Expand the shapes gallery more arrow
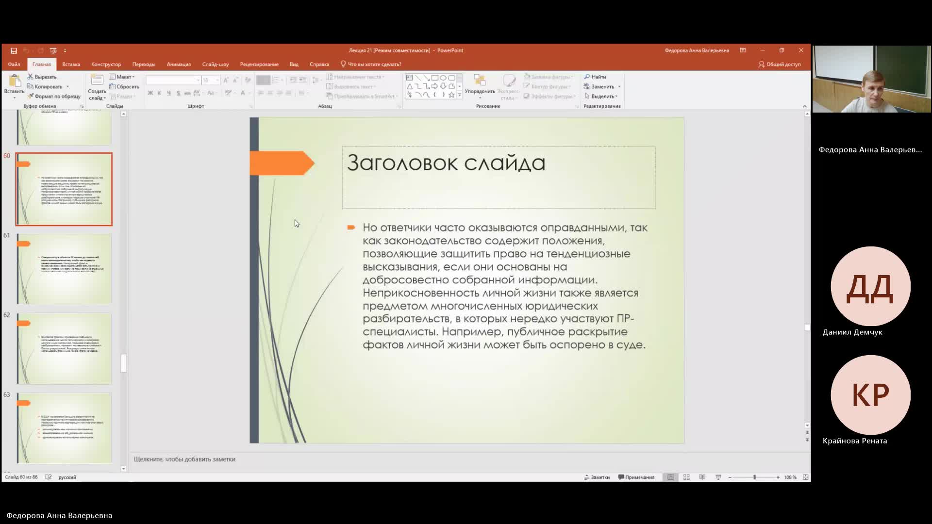Viewport: 932px width, 524px height. click(x=460, y=95)
